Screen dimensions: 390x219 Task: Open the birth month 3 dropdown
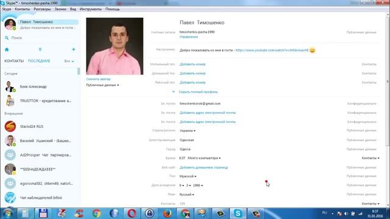188,186
